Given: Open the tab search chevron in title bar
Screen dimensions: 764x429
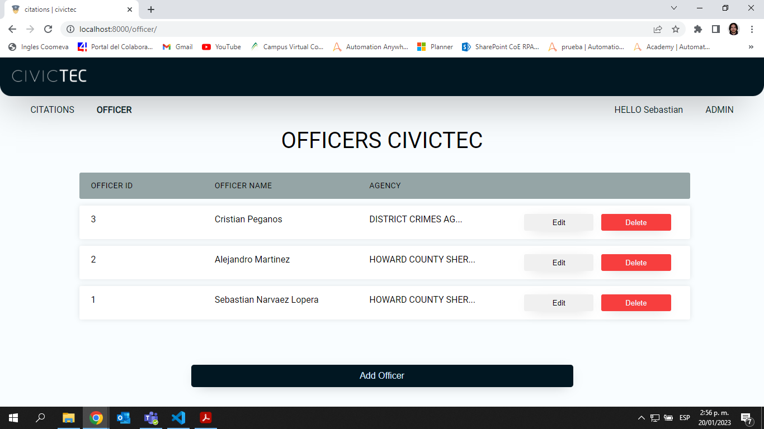Looking at the screenshot, I should pos(674,8).
